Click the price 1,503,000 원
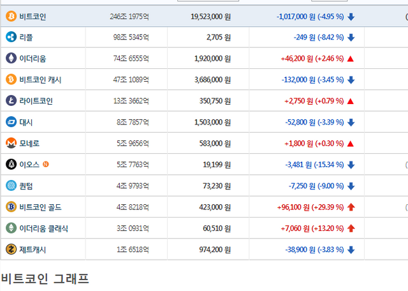Screen dimensions: 408x291 (212, 122)
